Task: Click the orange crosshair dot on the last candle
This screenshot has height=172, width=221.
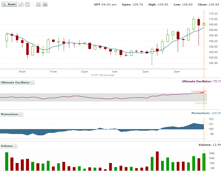Action: click(204, 24)
